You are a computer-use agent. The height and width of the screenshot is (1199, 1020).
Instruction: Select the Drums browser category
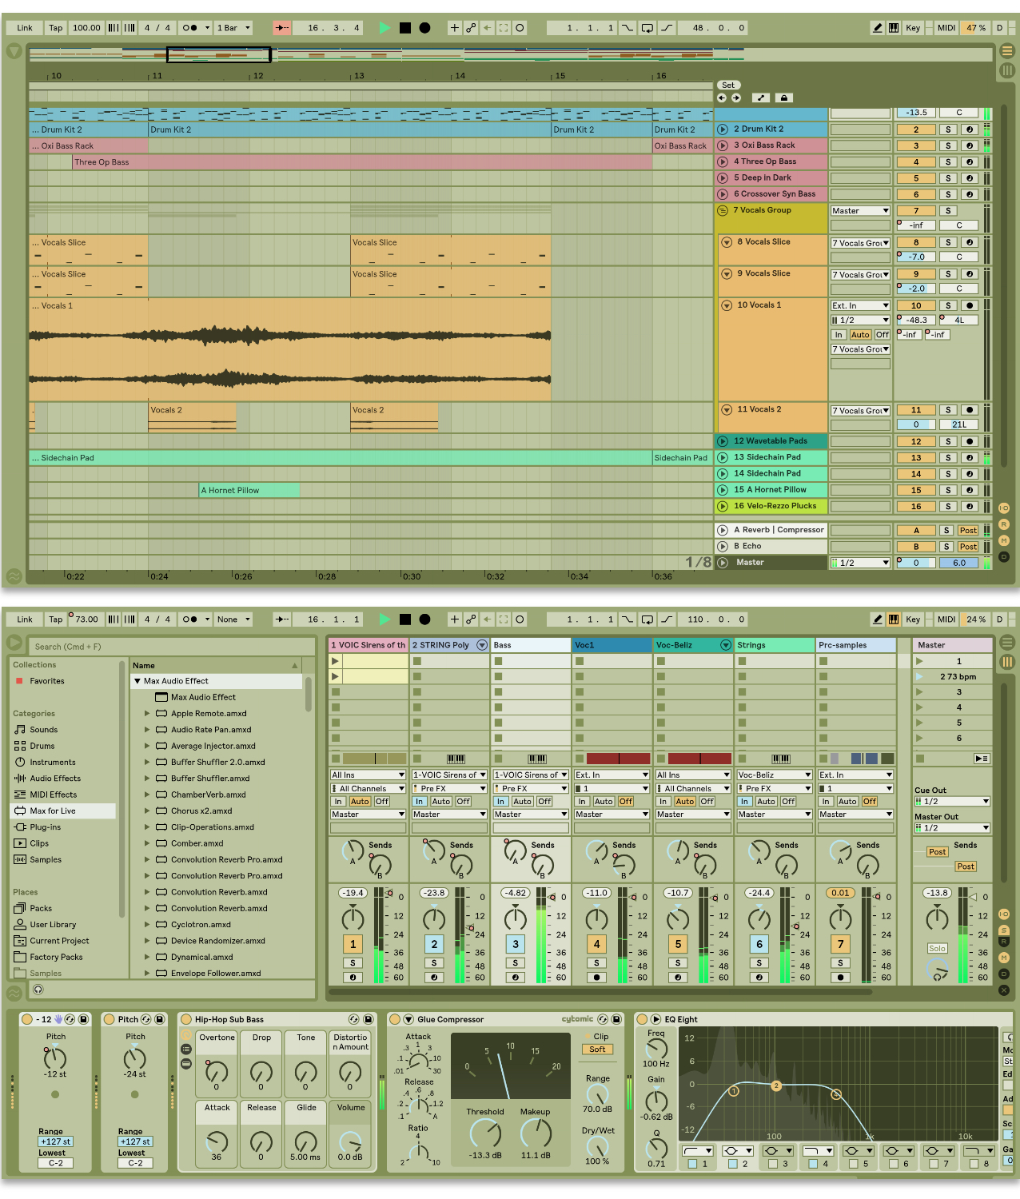coord(42,746)
